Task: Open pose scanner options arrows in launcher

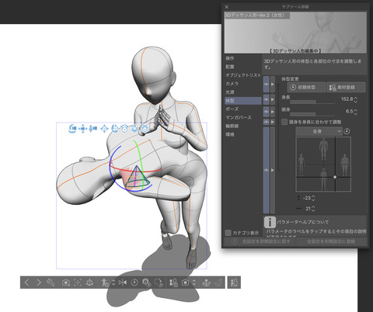Action: coord(194,283)
